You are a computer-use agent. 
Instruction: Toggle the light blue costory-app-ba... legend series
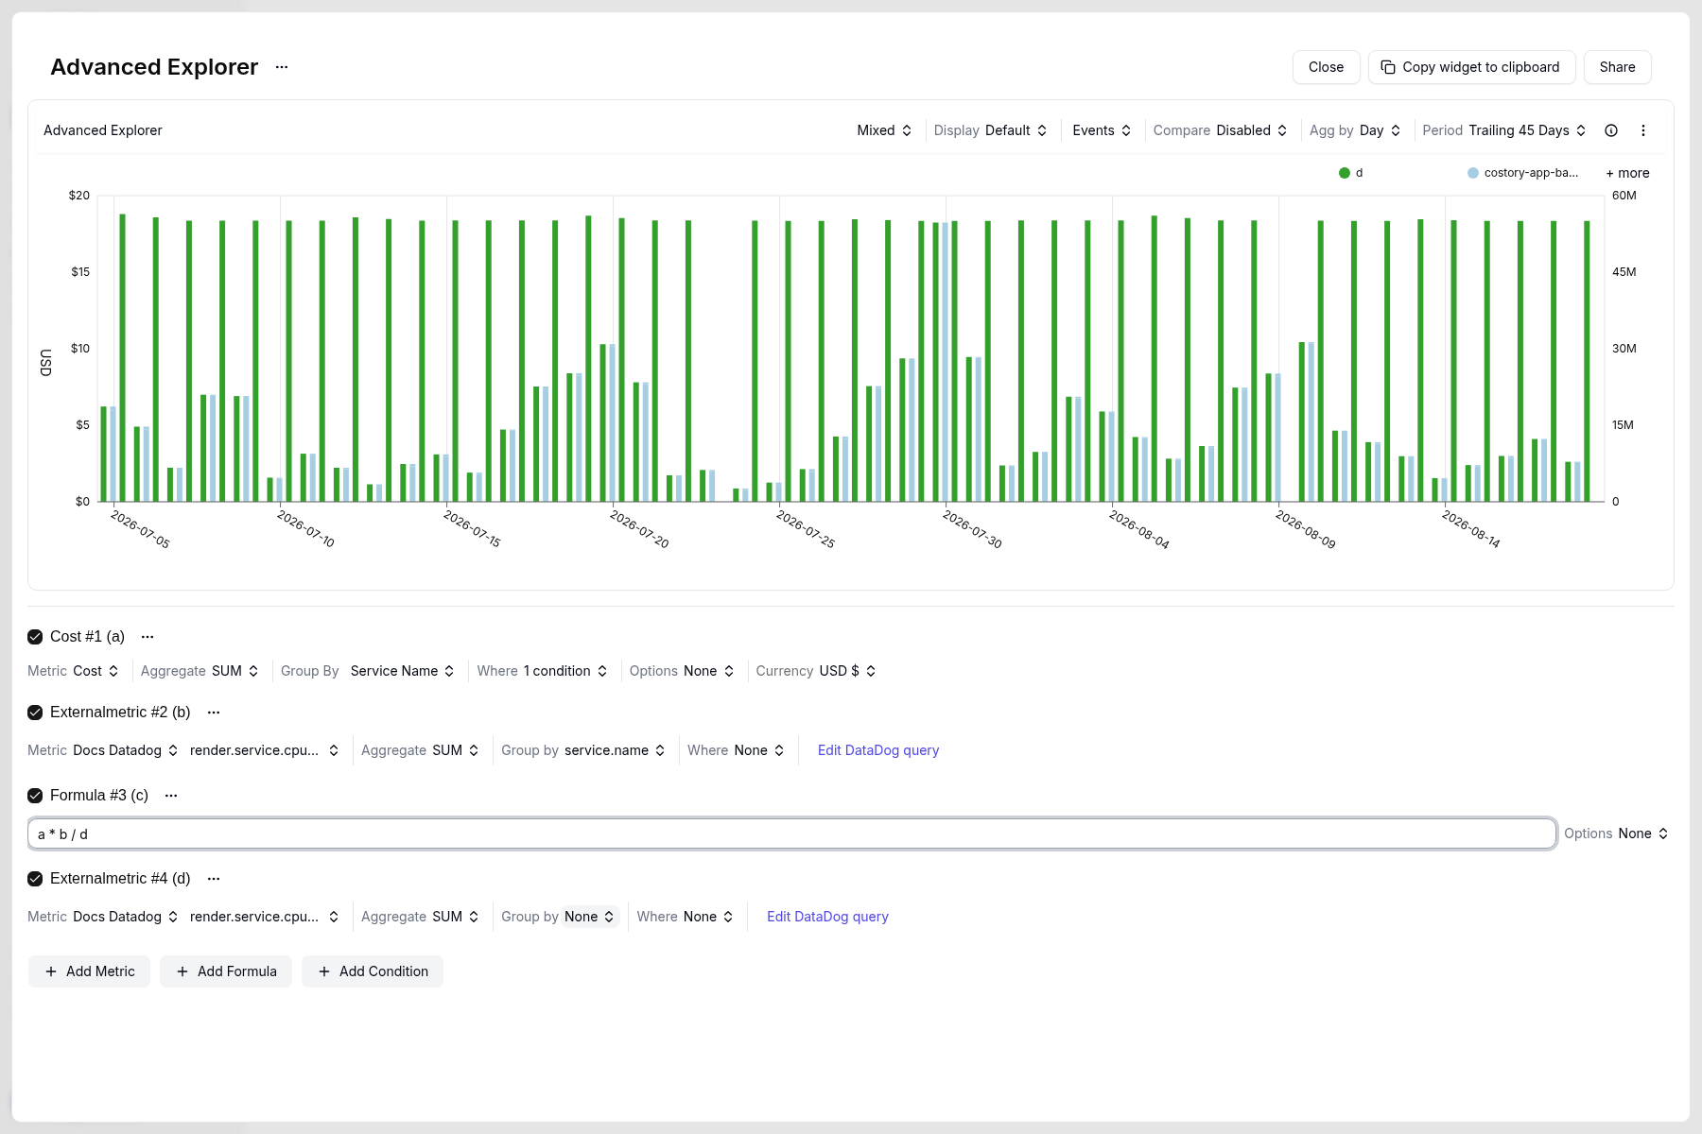click(1522, 173)
